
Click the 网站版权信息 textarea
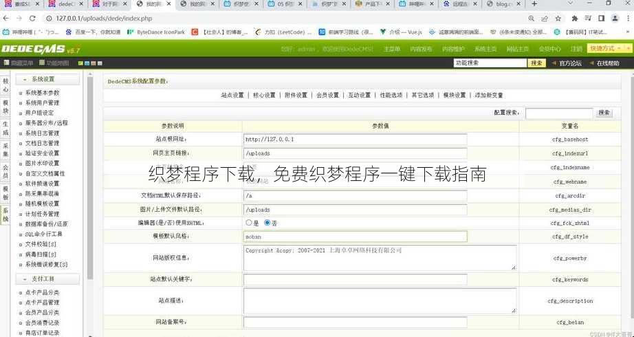[380, 258]
